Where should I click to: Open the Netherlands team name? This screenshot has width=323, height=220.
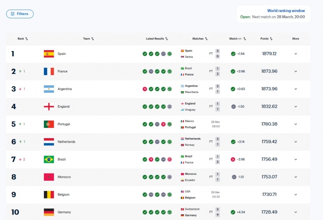66,142
